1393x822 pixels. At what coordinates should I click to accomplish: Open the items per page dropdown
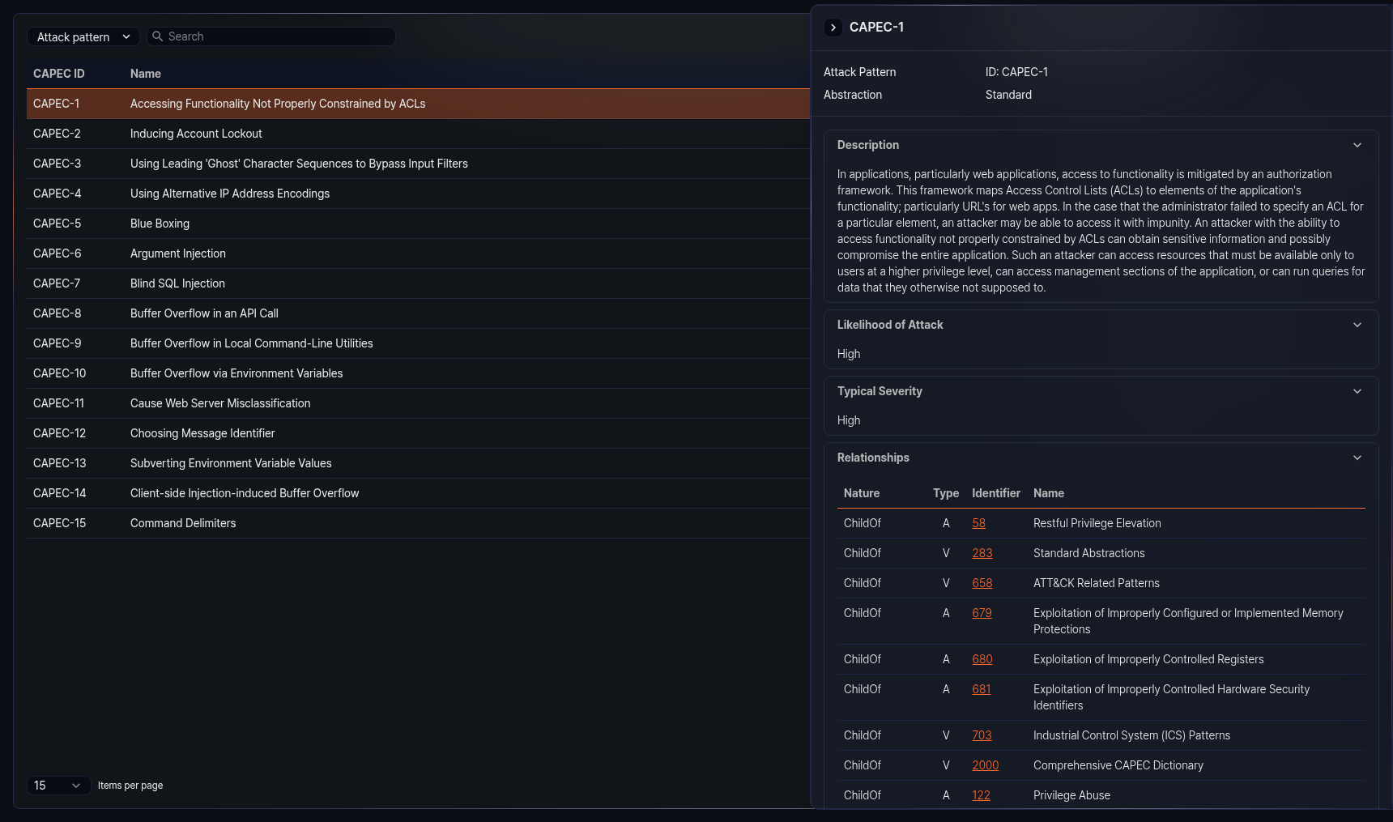(x=58, y=786)
